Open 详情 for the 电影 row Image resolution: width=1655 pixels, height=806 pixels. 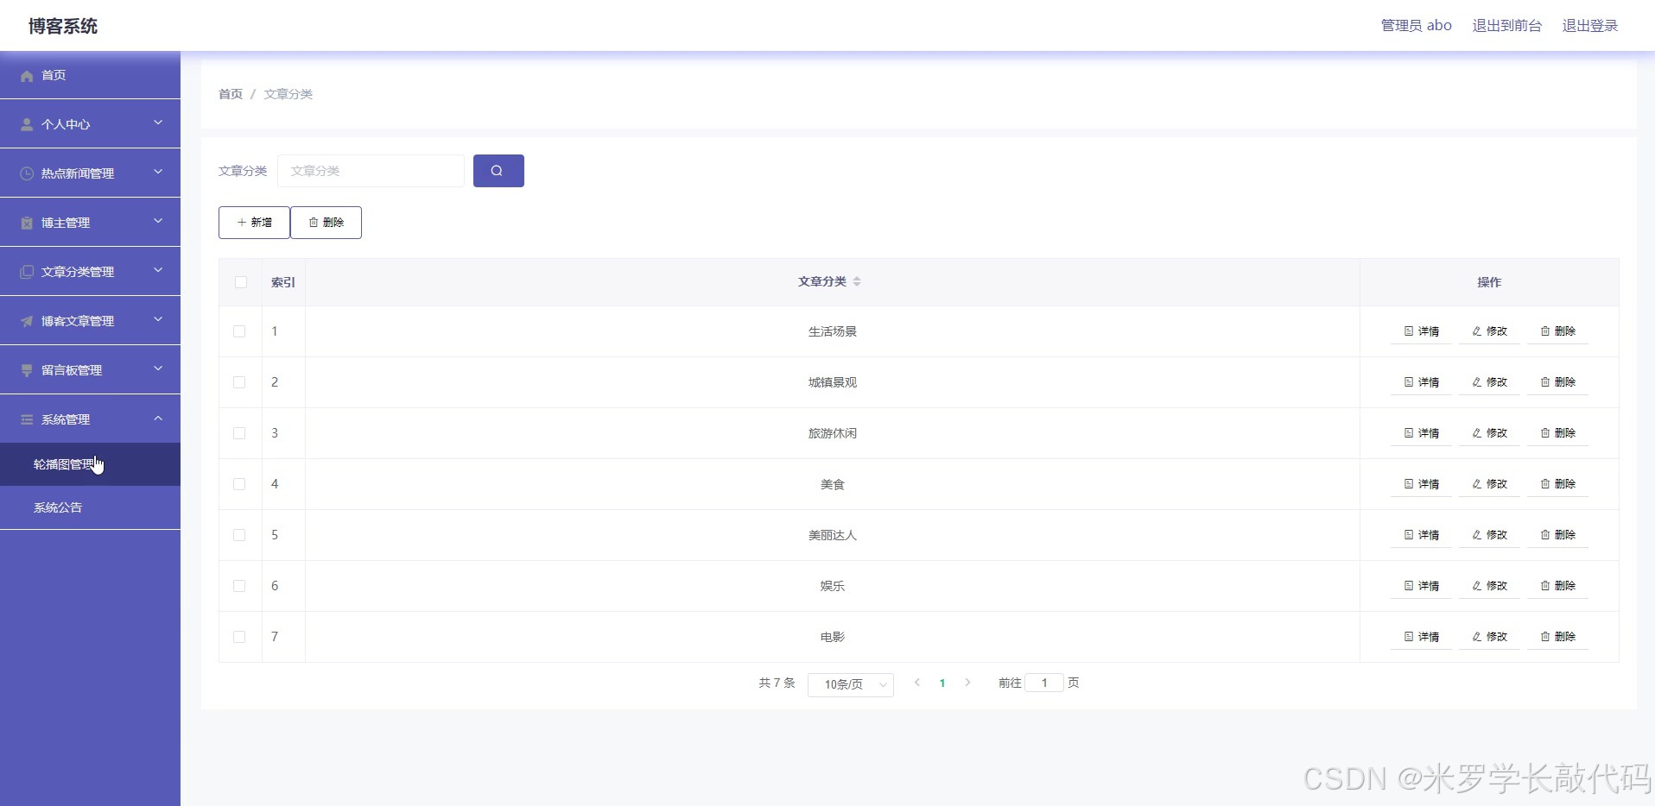coord(1421,637)
